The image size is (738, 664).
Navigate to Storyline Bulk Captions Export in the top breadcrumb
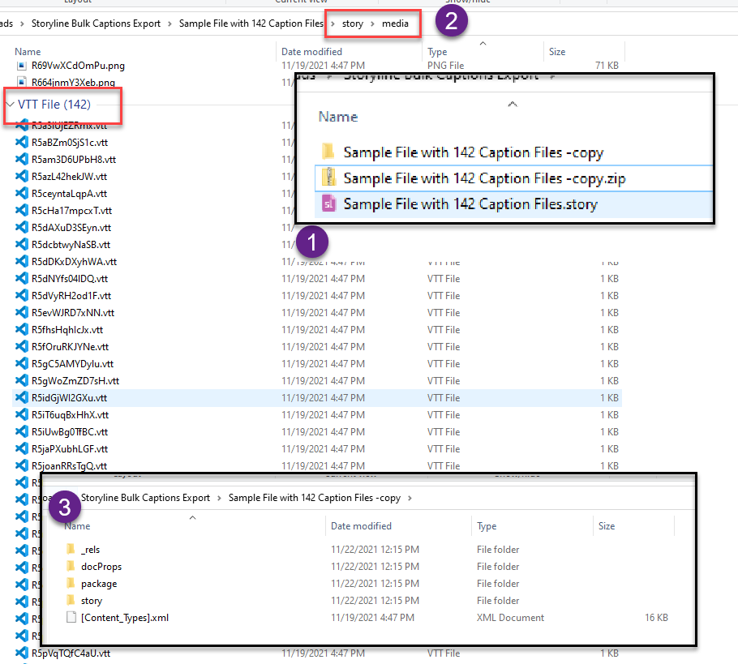click(x=96, y=24)
